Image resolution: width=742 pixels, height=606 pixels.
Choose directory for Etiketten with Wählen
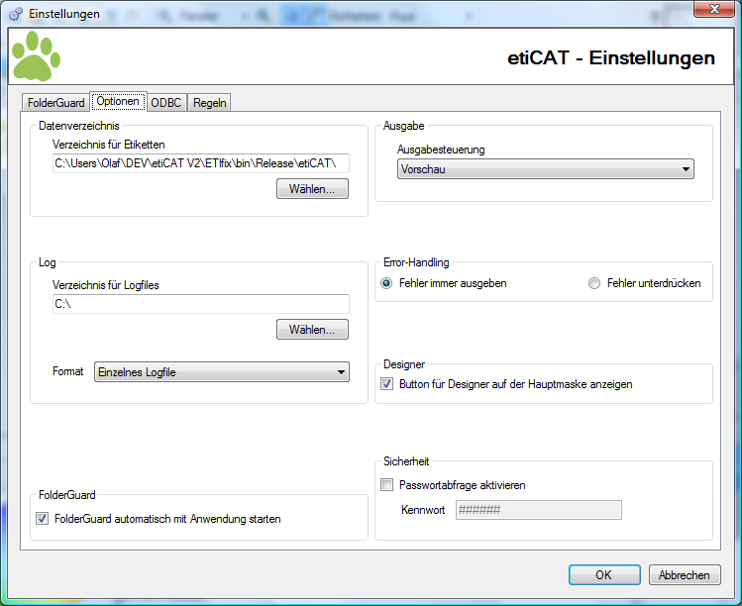click(312, 189)
